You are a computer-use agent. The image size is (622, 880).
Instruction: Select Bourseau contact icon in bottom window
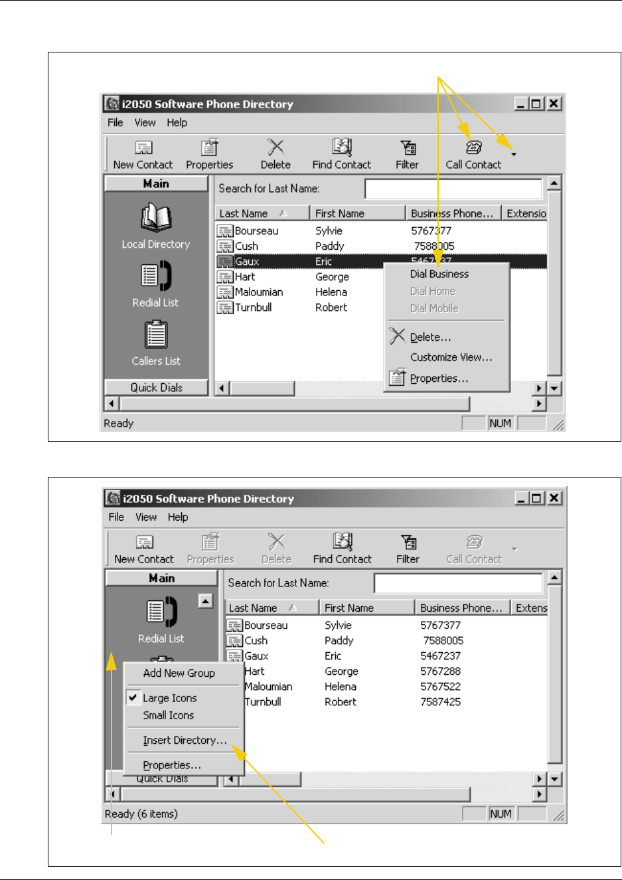coord(234,626)
